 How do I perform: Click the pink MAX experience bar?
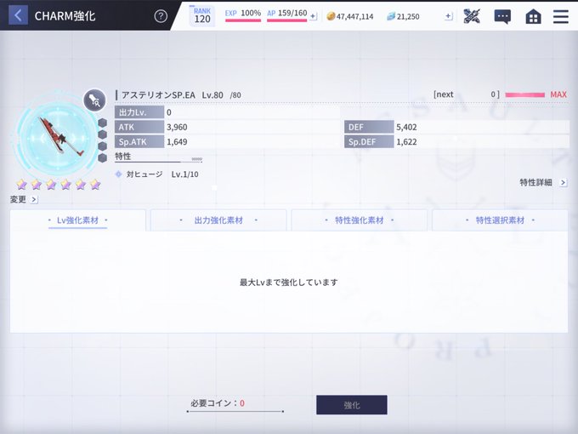[x=525, y=94]
